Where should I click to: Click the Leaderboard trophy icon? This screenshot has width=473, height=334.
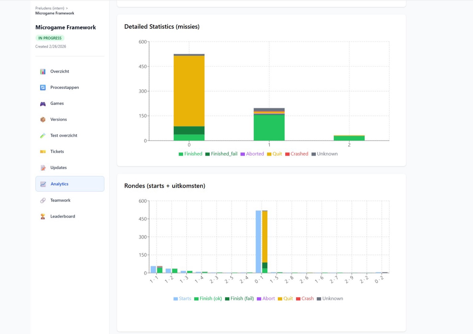click(43, 216)
